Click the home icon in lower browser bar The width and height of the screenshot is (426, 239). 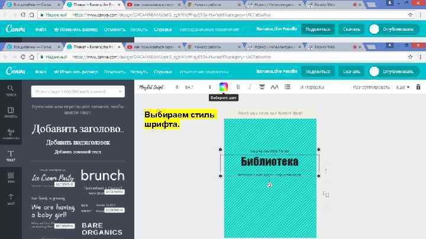(x=32, y=57)
